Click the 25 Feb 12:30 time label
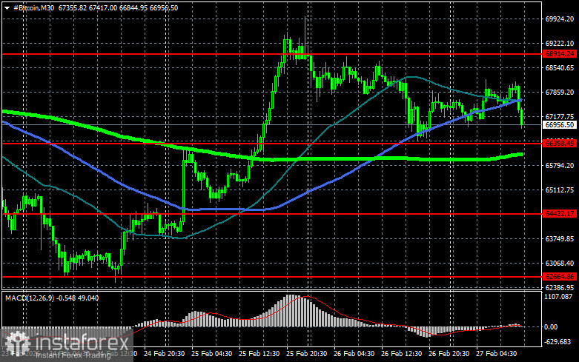This screenshot has width=579, height=362. pyautogui.click(x=259, y=354)
